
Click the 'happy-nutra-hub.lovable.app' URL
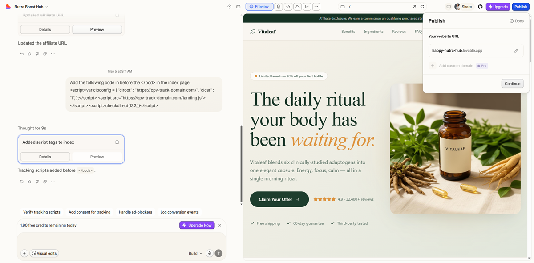click(457, 51)
